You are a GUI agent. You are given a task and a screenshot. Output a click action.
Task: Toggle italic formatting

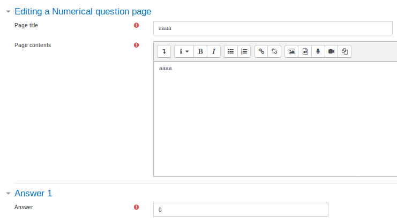coord(214,51)
